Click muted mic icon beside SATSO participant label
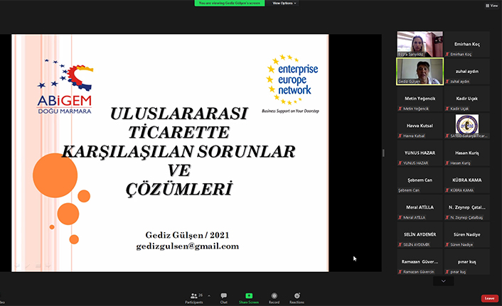The width and height of the screenshot is (502, 306). tap(447, 136)
